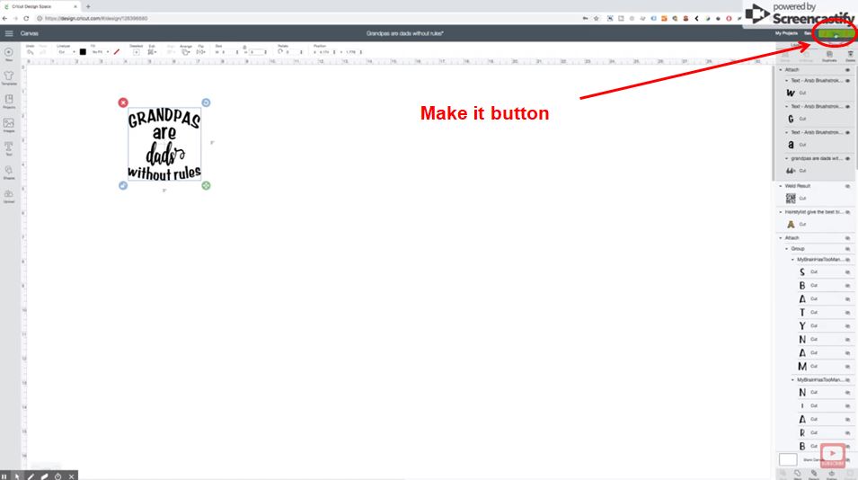Open My Projects
The width and height of the screenshot is (858, 480).
tap(786, 33)
